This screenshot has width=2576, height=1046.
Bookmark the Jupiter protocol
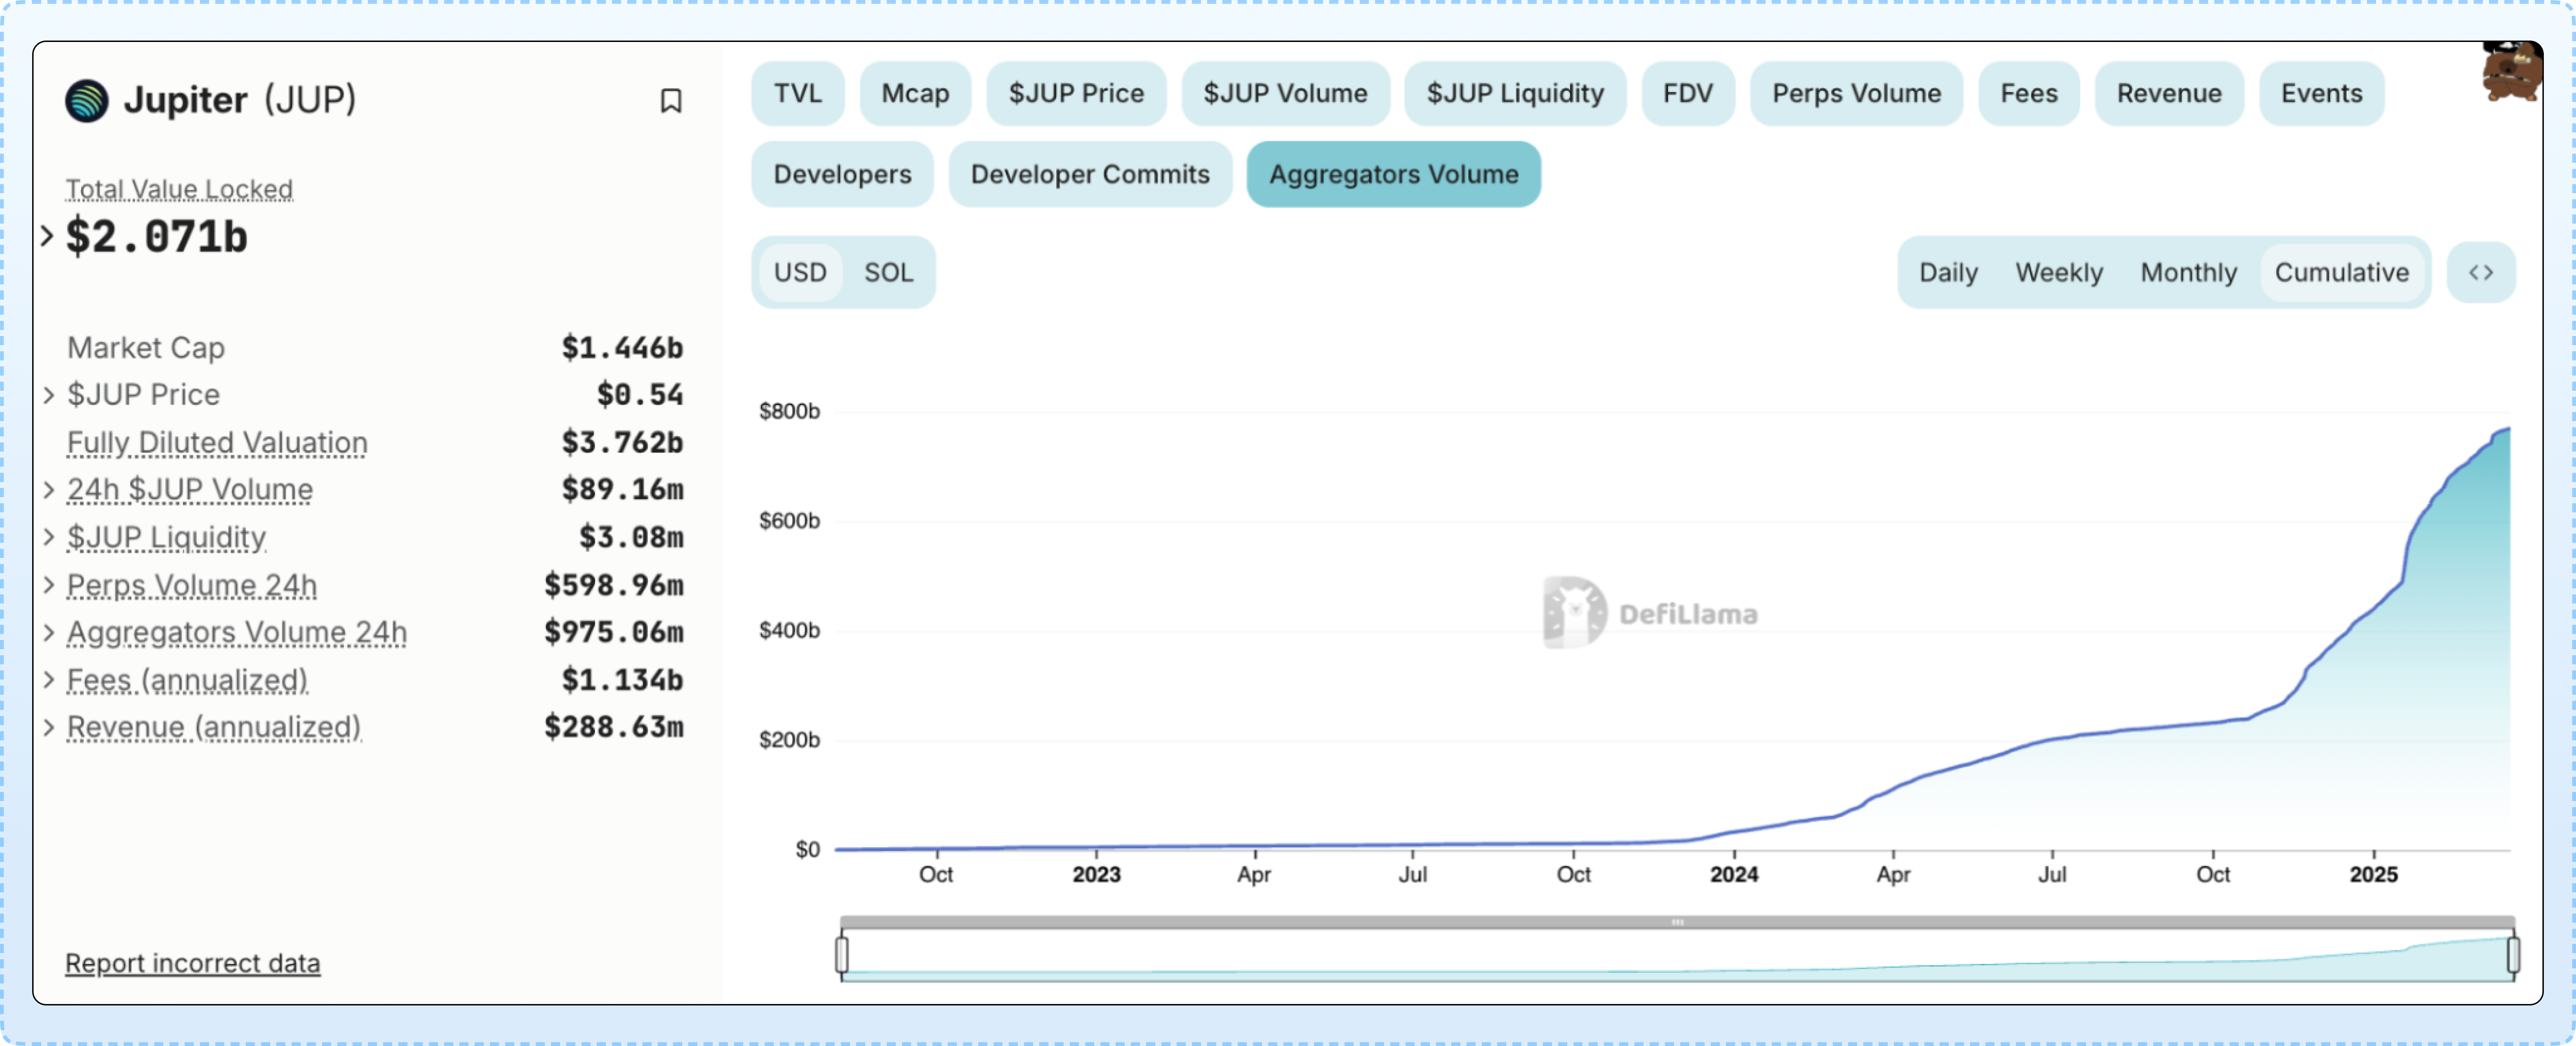coord(671,101)
